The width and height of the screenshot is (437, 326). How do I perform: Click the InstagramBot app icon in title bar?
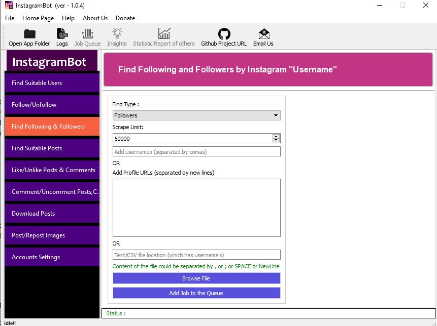[x=9, y=5]
